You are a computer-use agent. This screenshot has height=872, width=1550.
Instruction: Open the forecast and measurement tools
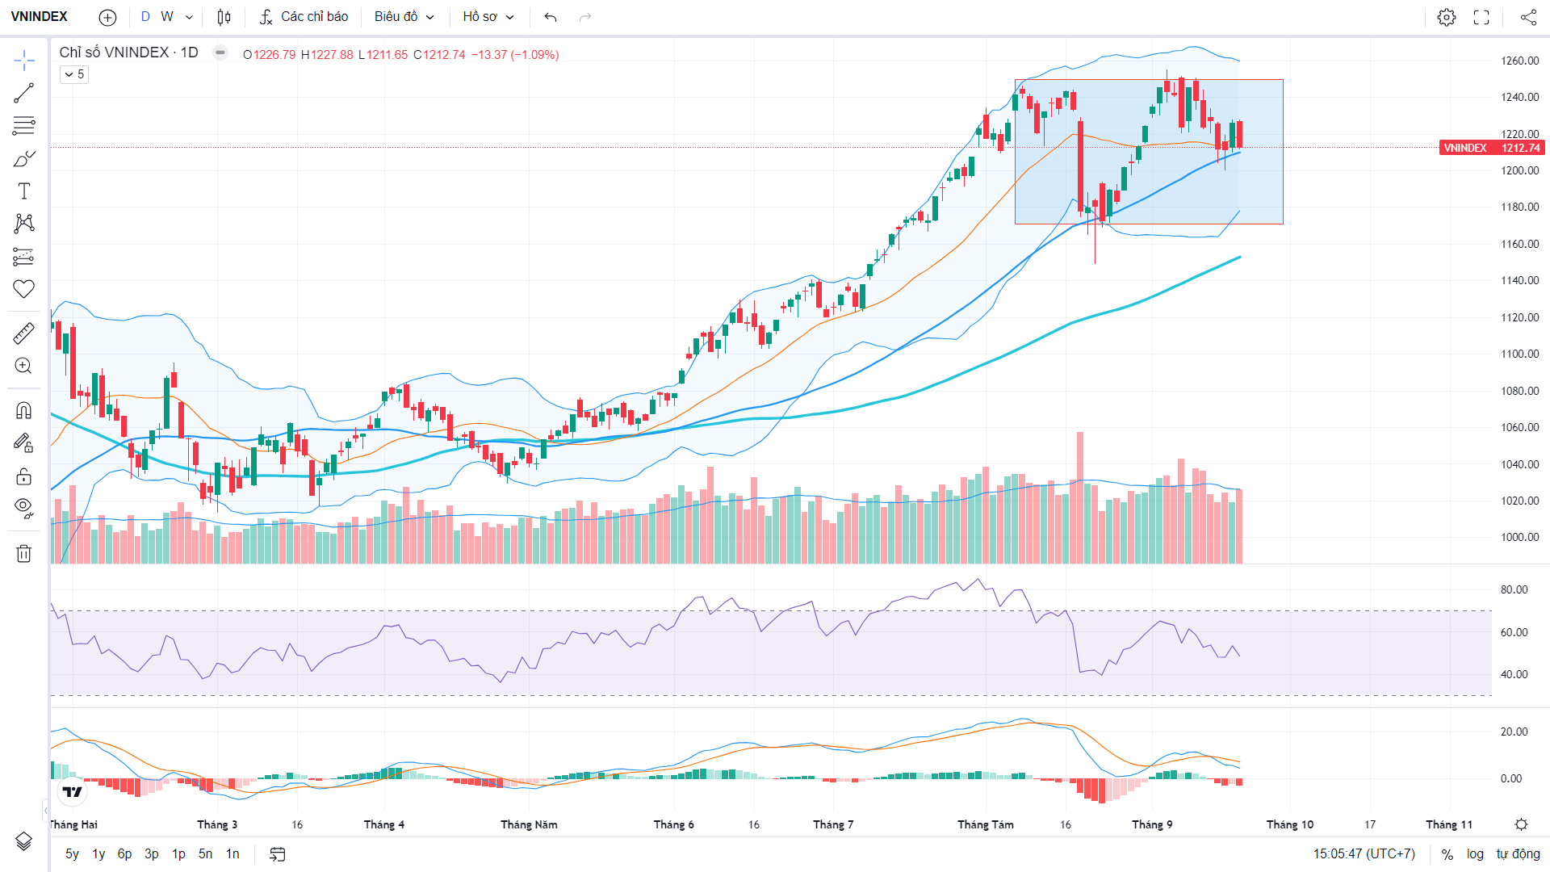pos(23,257)
